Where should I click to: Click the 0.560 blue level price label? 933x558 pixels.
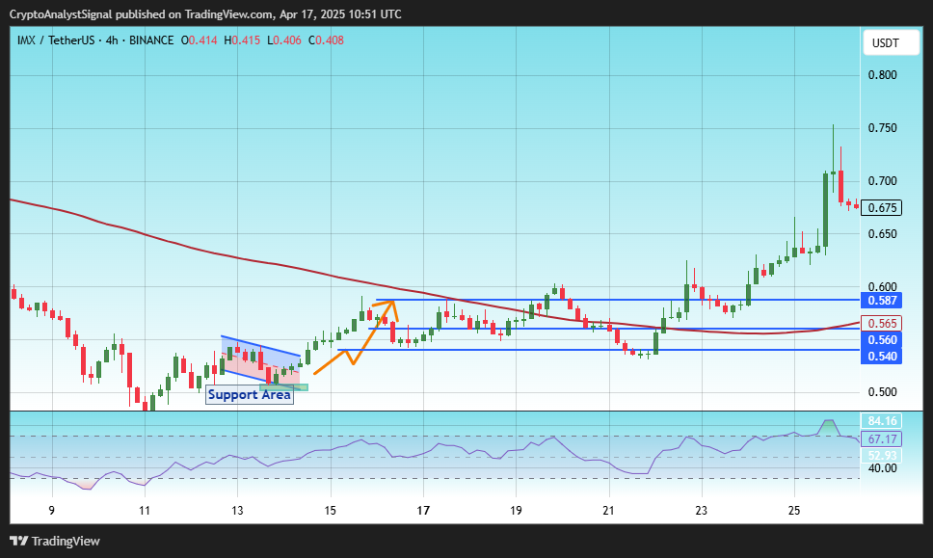coord(882,340)
